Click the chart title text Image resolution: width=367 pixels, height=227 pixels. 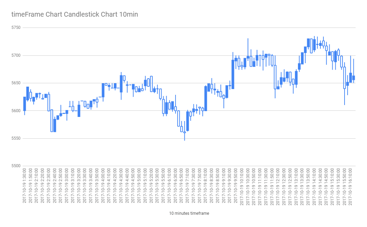point(74,14)
